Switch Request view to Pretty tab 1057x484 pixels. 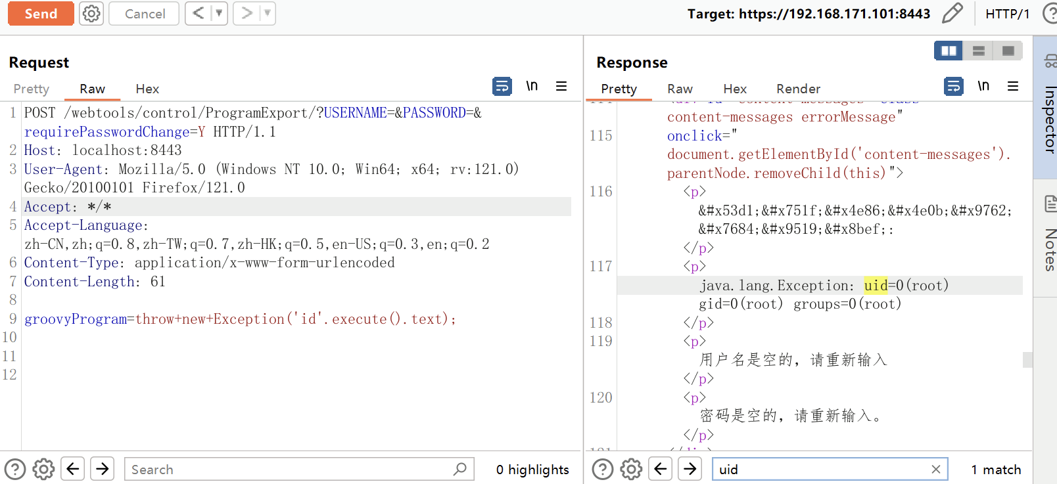(32, 89)
